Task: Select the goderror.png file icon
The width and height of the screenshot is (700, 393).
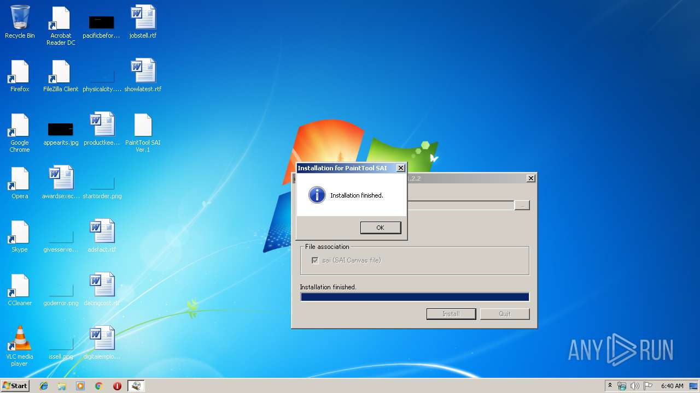Action: [x=61, y=294]
